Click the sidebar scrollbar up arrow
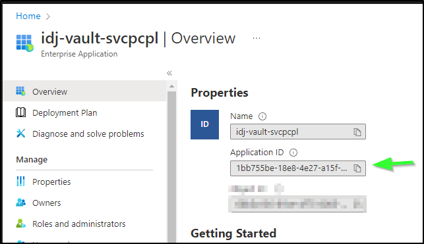Viewport: 424px width, 244px height. [171, 86]
